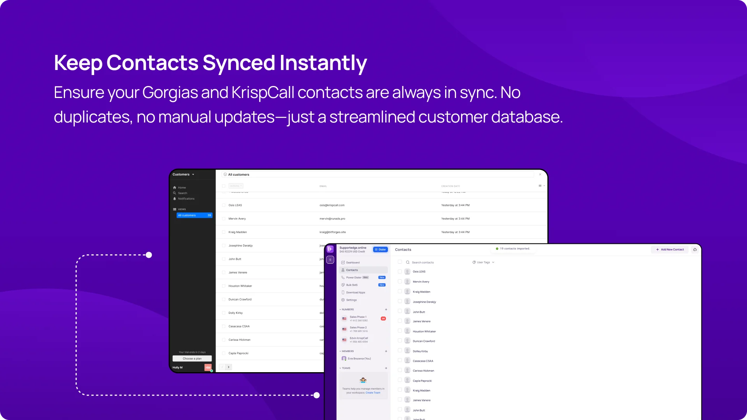Image resolution: width=747 pixels, height=420 pixels.
Task: Open the Contacts menu item in KrispCall
Action: (x=363, y=270)
